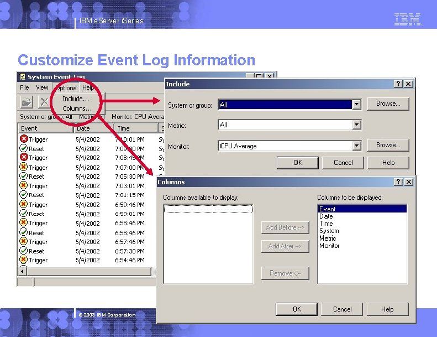Click the columns available to display list

(208, 243)
